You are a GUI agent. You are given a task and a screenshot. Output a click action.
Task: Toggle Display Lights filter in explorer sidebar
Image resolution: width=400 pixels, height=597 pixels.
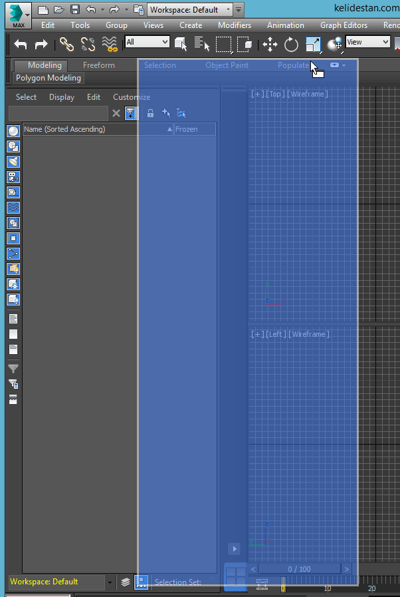[13, 162]
